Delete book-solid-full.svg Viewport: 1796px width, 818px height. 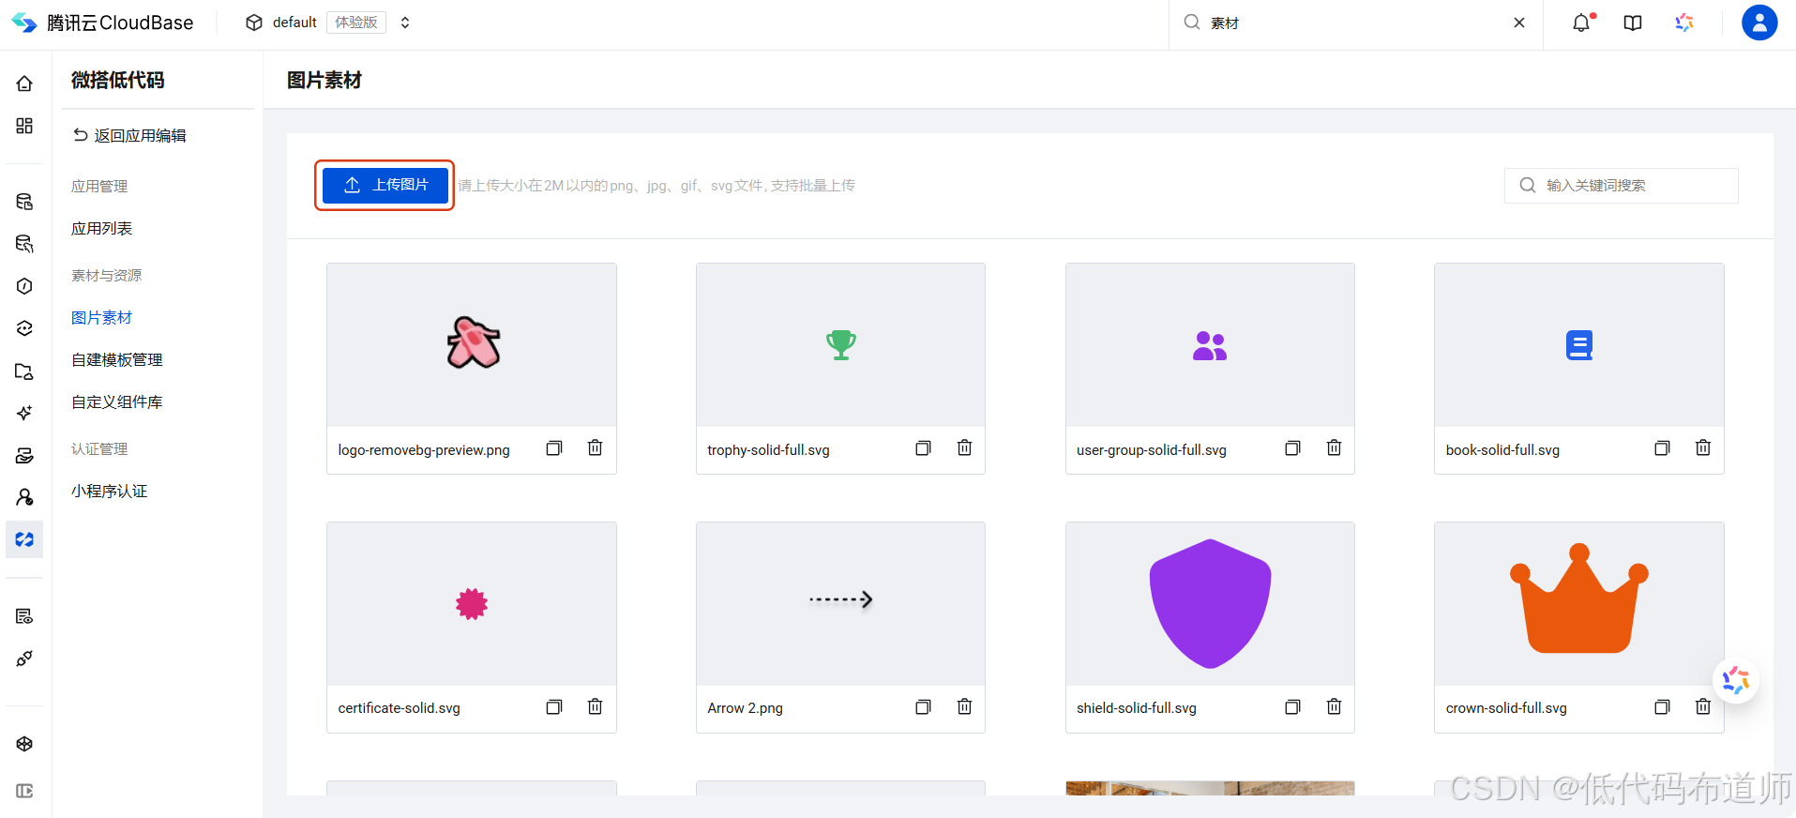pos(1703,448)
